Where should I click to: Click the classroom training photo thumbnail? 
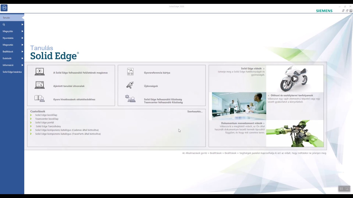tap(239, 106)
